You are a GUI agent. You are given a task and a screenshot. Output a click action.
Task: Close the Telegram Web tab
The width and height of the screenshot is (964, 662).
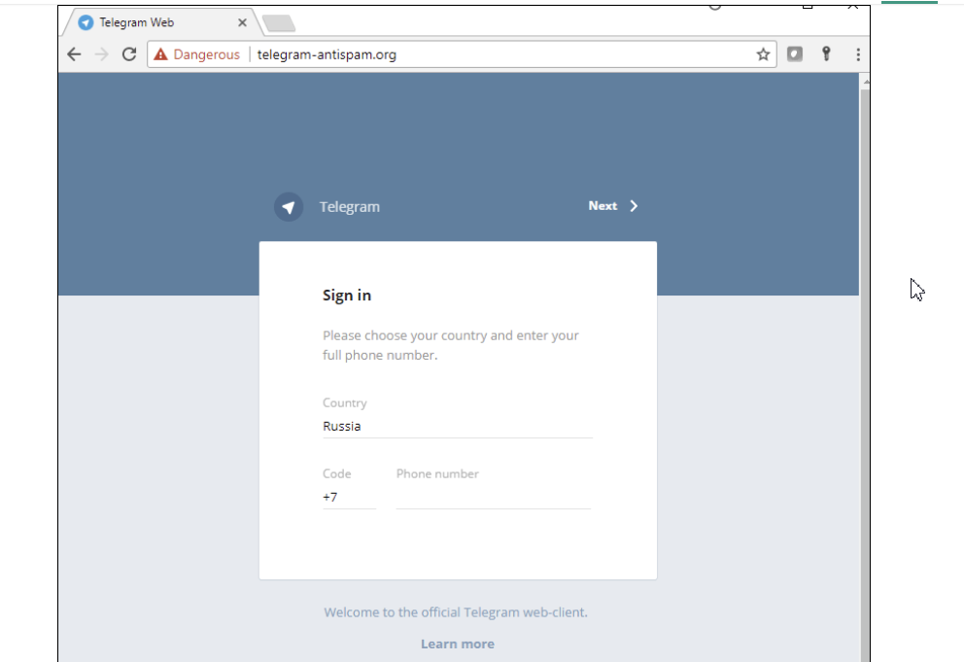(x=242, y=22)
